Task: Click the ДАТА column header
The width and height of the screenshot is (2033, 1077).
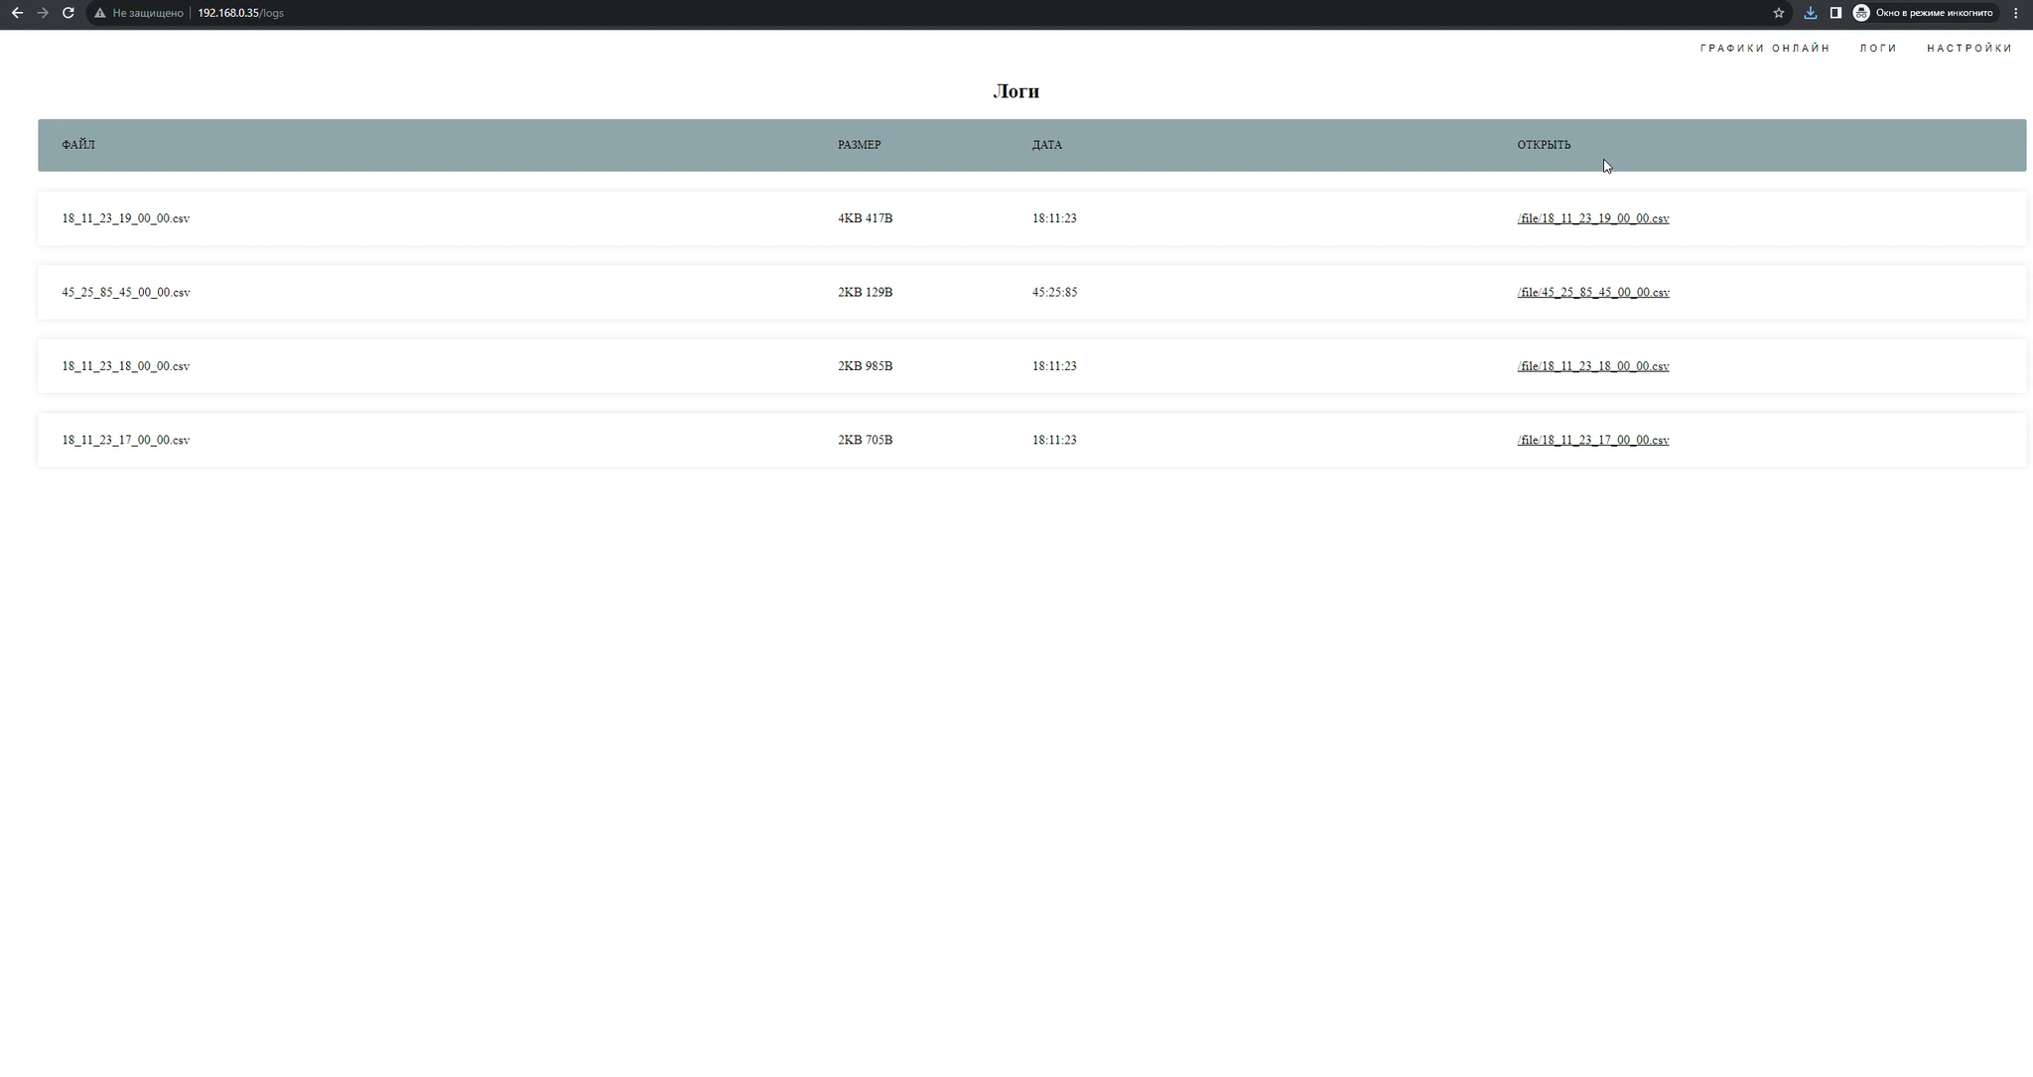Action: [x=1046, y=145]
